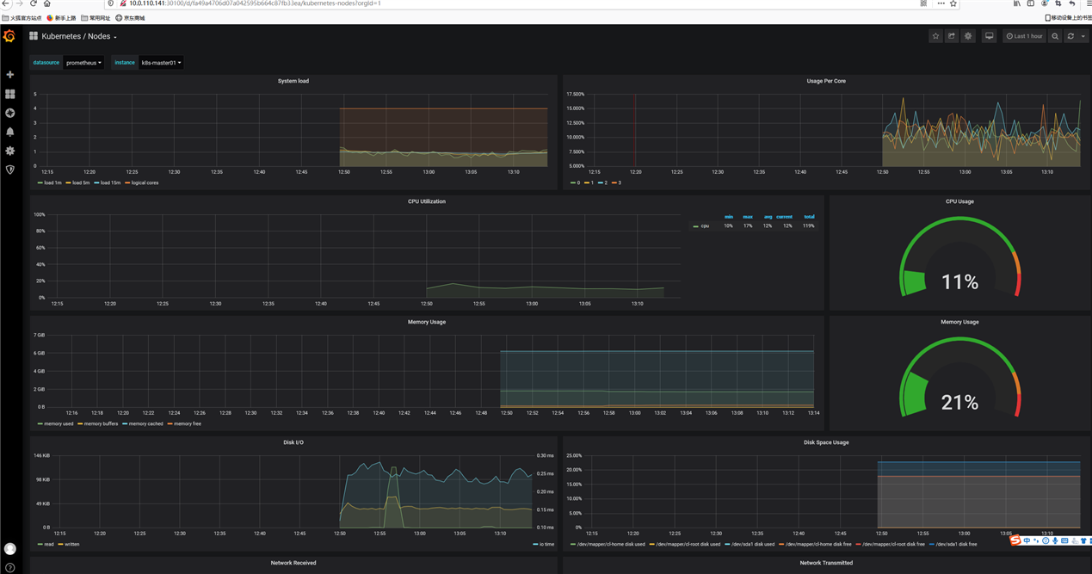Screen dimensions: 1092x574
Task: Open the Dashboards icon in the sidebar
Action: click(10, 94)
